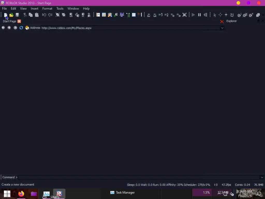The width and height of the screenshot is (265, 199).
Task: Start the Play button in toolbar
Action: (x=193, y=15)
